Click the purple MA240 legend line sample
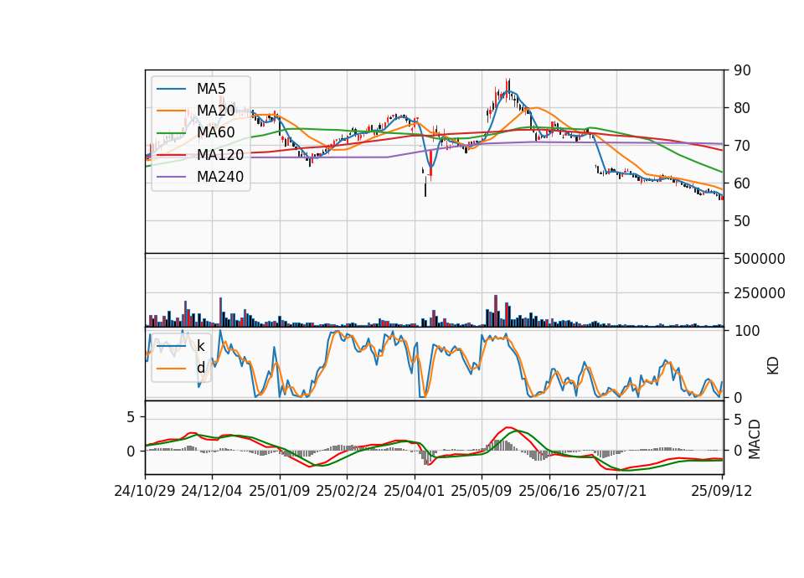 (x=171, y=177)
